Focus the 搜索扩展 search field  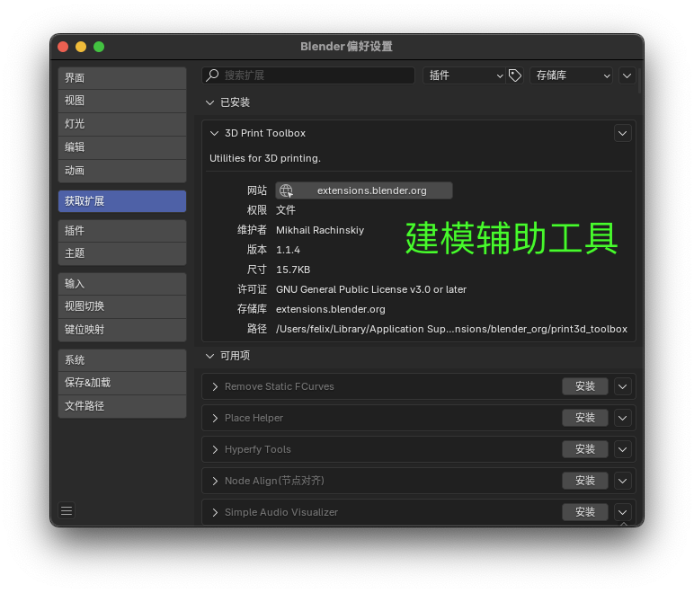[308, 75]
